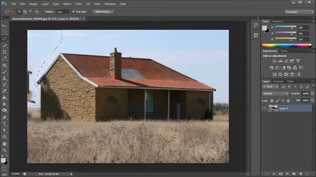Image resolution: width=316 pixels, height=177 pixels.
Task: Select the Pen tool
Action: click(4, 117)
